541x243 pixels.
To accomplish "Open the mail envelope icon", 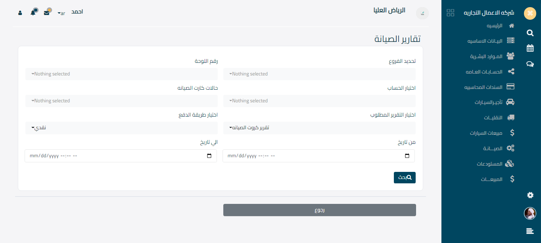I will click(47, 13).
